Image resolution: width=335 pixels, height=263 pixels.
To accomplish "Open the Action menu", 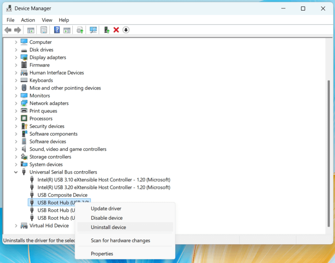I will click(28, 20).
